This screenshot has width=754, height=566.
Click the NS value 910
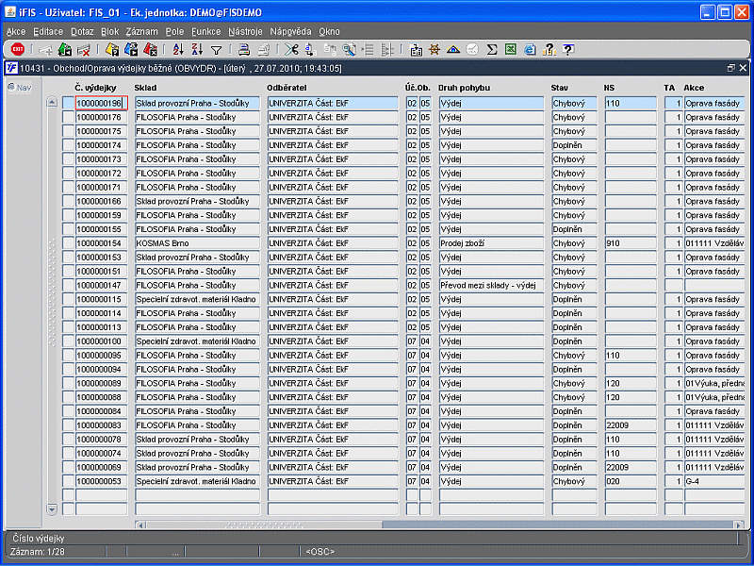631,243
